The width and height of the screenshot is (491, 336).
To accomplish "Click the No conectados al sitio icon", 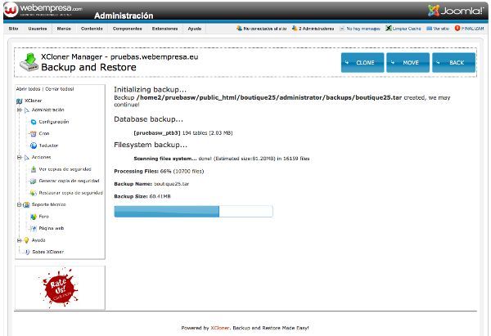I will [x=239, y=28].
